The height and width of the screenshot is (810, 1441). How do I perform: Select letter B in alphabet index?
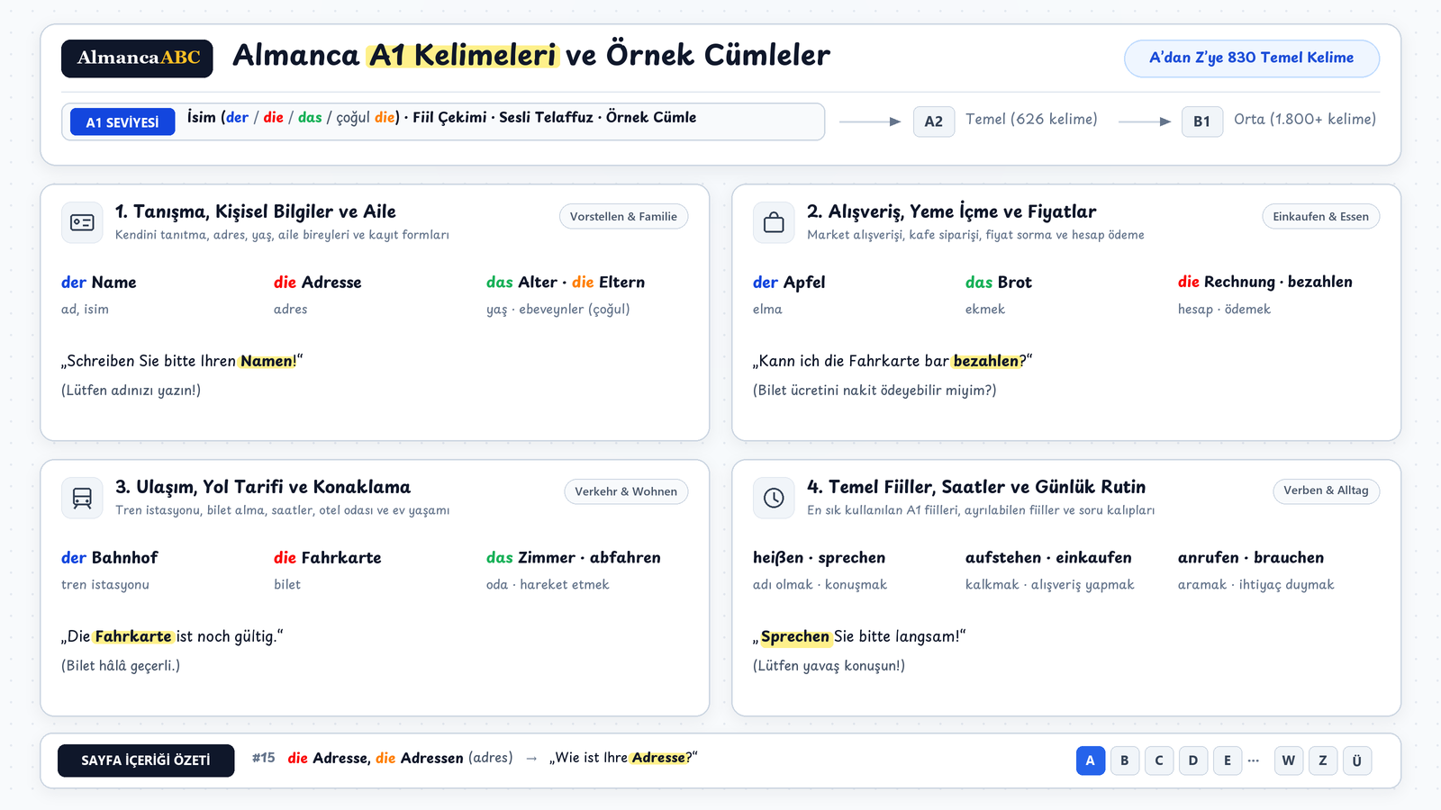pos(1125,760)
